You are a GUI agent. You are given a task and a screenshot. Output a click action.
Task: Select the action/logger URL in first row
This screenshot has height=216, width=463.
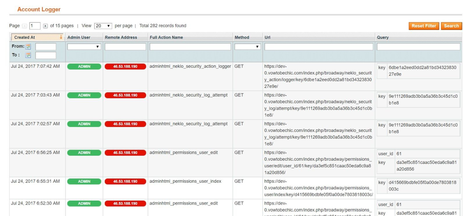(318, 76)
